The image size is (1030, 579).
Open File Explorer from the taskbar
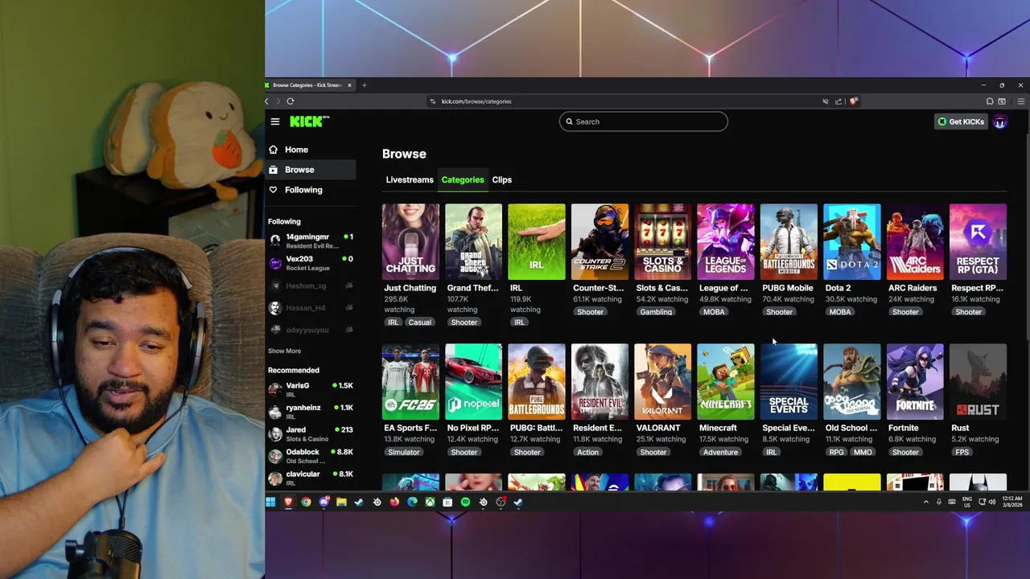point(341,502)
